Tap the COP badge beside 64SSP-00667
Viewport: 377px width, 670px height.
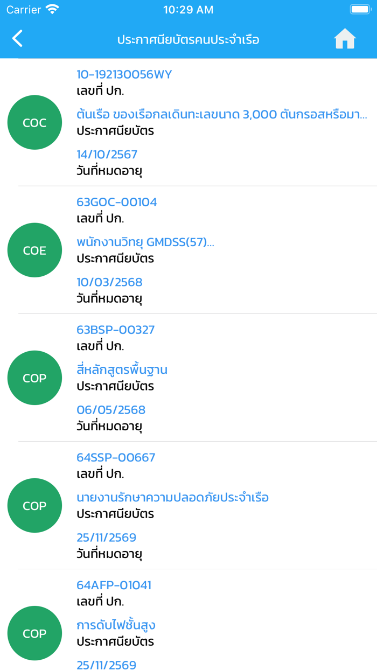point(34,506)
